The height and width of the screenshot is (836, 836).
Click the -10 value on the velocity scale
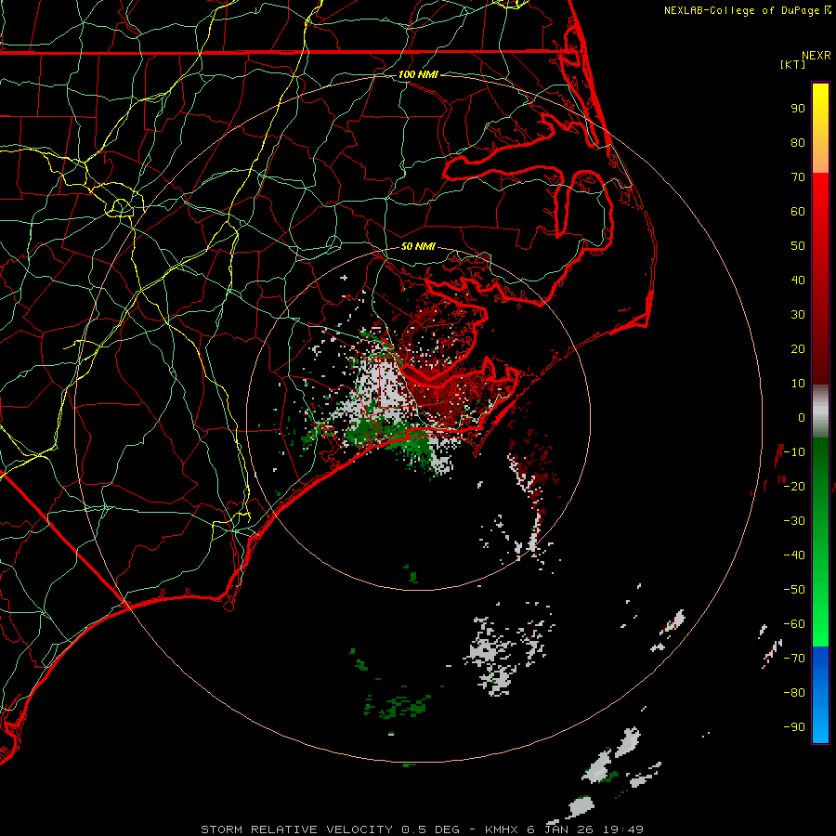[794, 452]
